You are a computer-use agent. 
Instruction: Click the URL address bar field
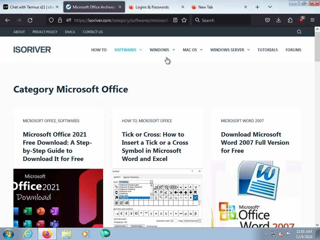[122, 20]
